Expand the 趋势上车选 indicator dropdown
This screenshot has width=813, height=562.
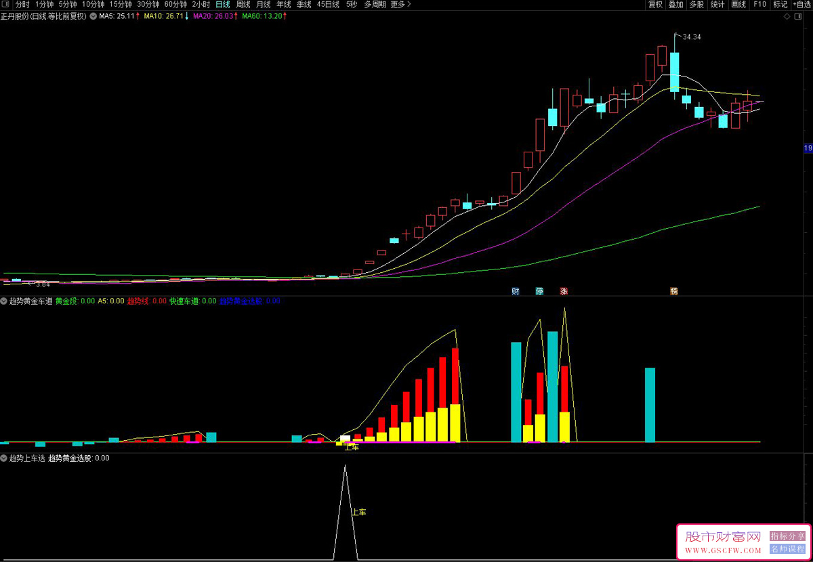coord(4,458)
